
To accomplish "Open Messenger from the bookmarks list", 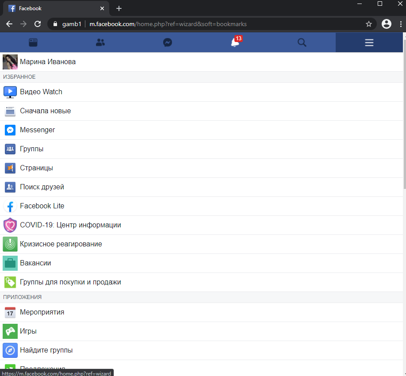I will (x=201, y=130).
